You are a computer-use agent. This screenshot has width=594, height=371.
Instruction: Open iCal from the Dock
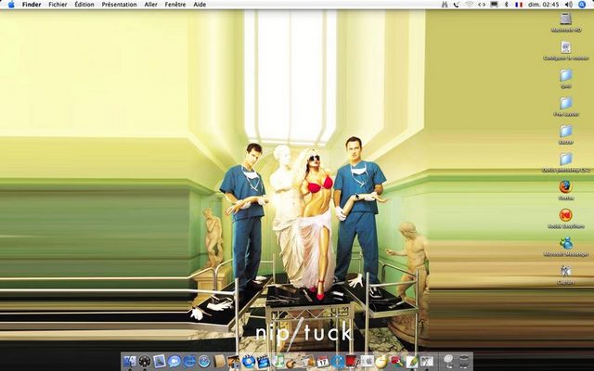coord(322,361)
